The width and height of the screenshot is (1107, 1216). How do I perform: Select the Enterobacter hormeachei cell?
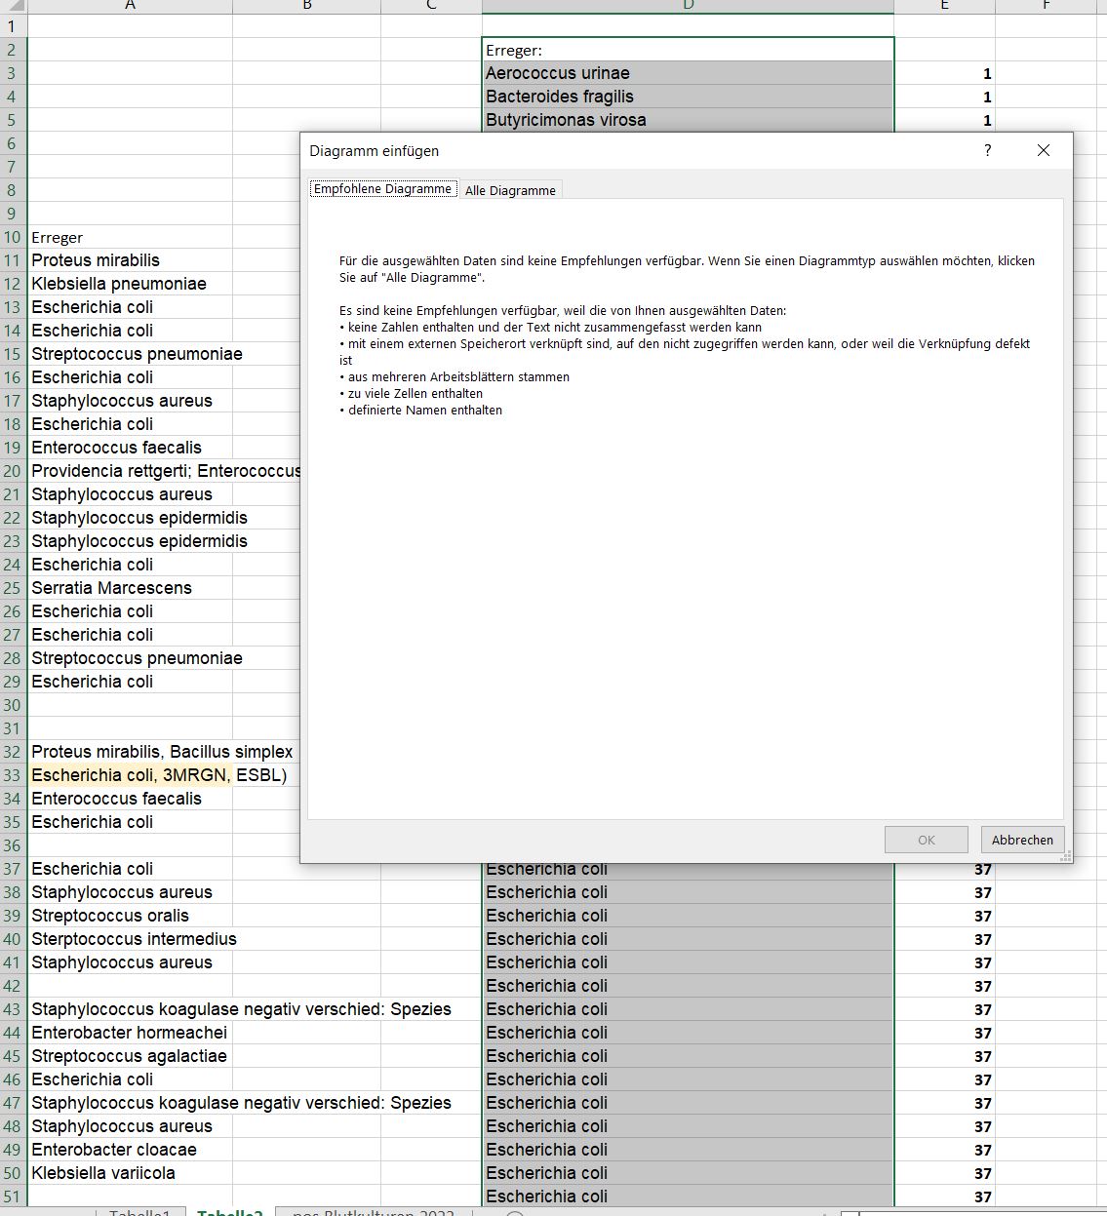[130, 1033]
